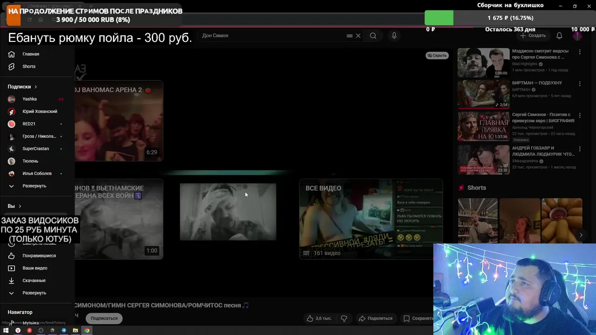Open the red Yandex icon on the taskbar
This screenshot has height=335, width=596.
pyautogui.click(x=29, y=330)
